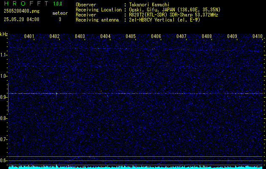Click the 0403 time axis marker

80,36
